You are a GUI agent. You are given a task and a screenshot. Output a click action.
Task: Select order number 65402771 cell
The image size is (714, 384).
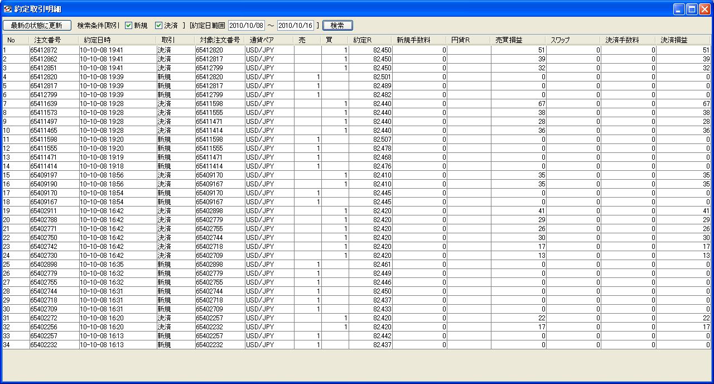pos(54,229)
